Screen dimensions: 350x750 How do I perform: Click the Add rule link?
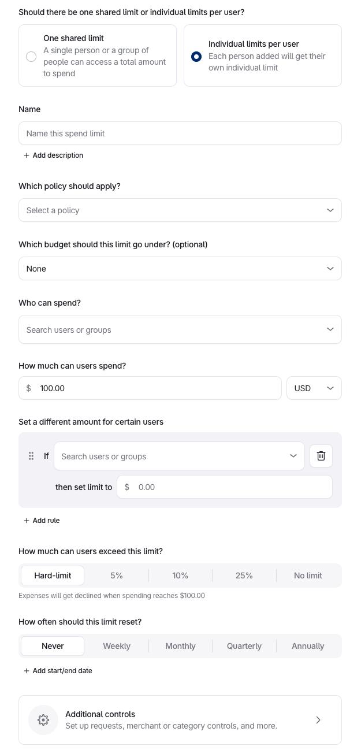pyautogui.click(x=46, y=521)
